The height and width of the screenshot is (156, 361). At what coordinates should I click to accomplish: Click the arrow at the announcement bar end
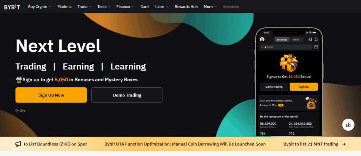(x=344, y=144)
